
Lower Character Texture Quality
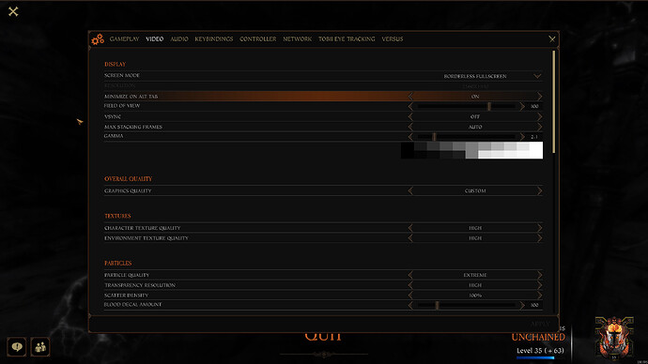410,228
